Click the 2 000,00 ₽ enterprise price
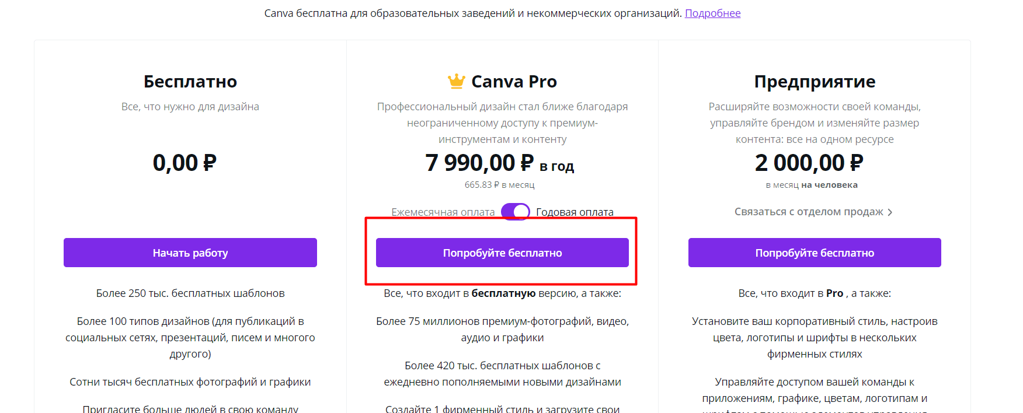 coord(809,163)
